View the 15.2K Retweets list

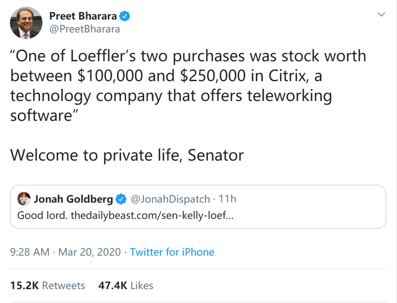coord(48,285)
